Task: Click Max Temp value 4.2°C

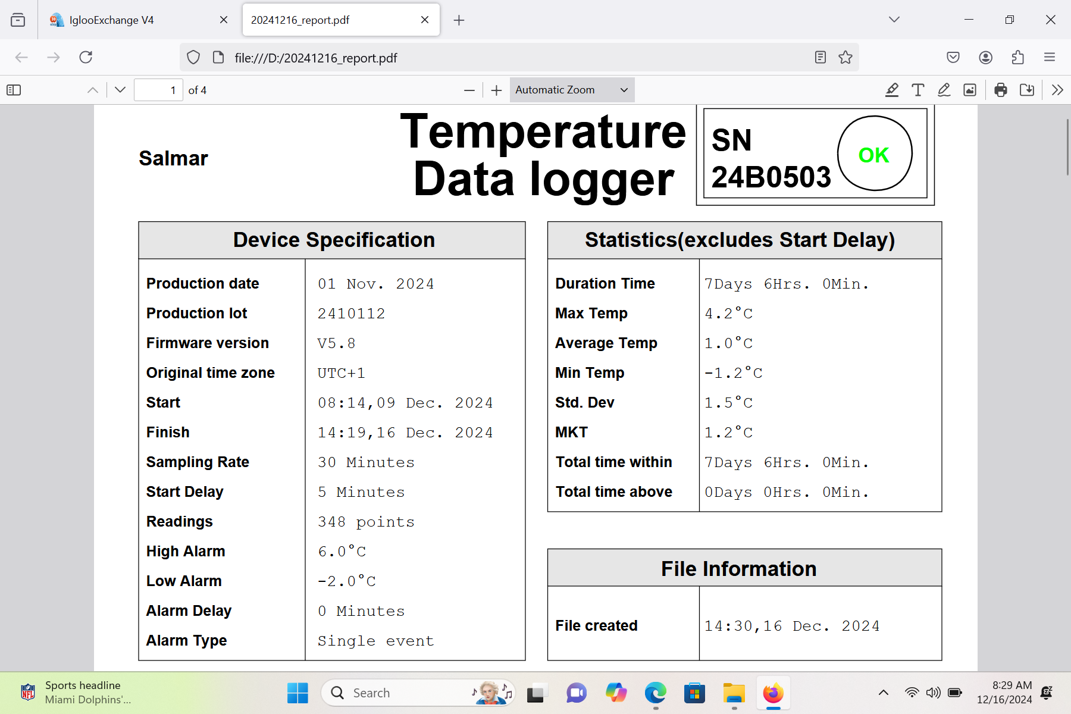Action: (x=729, y=314)
